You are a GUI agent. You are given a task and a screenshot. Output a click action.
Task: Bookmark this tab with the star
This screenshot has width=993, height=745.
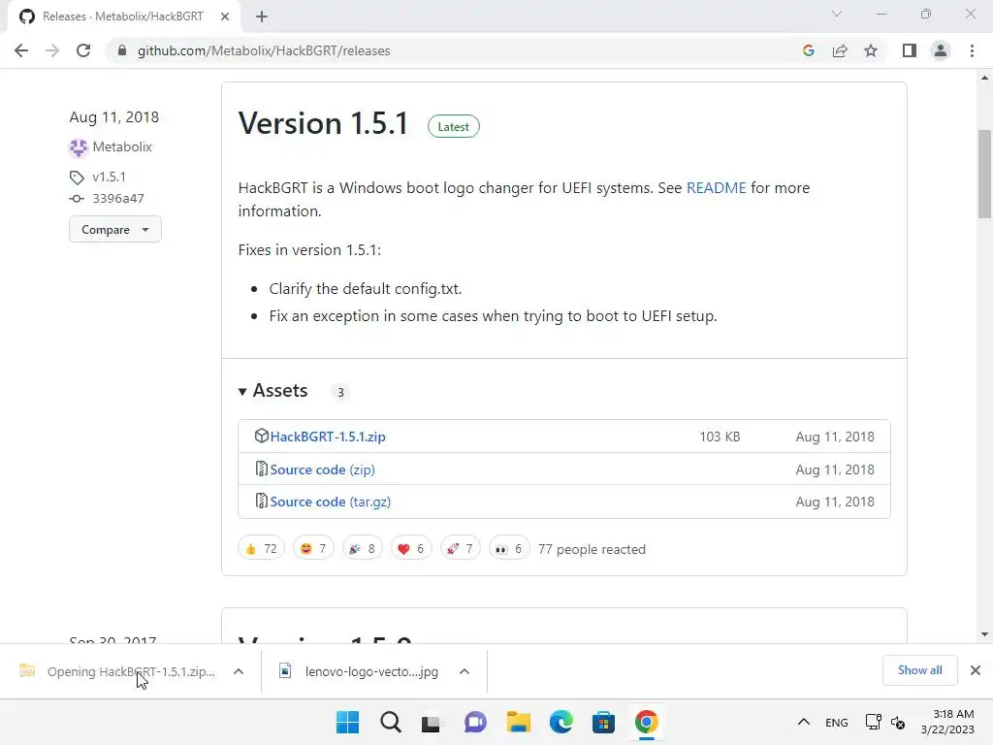tap(871, 50)
